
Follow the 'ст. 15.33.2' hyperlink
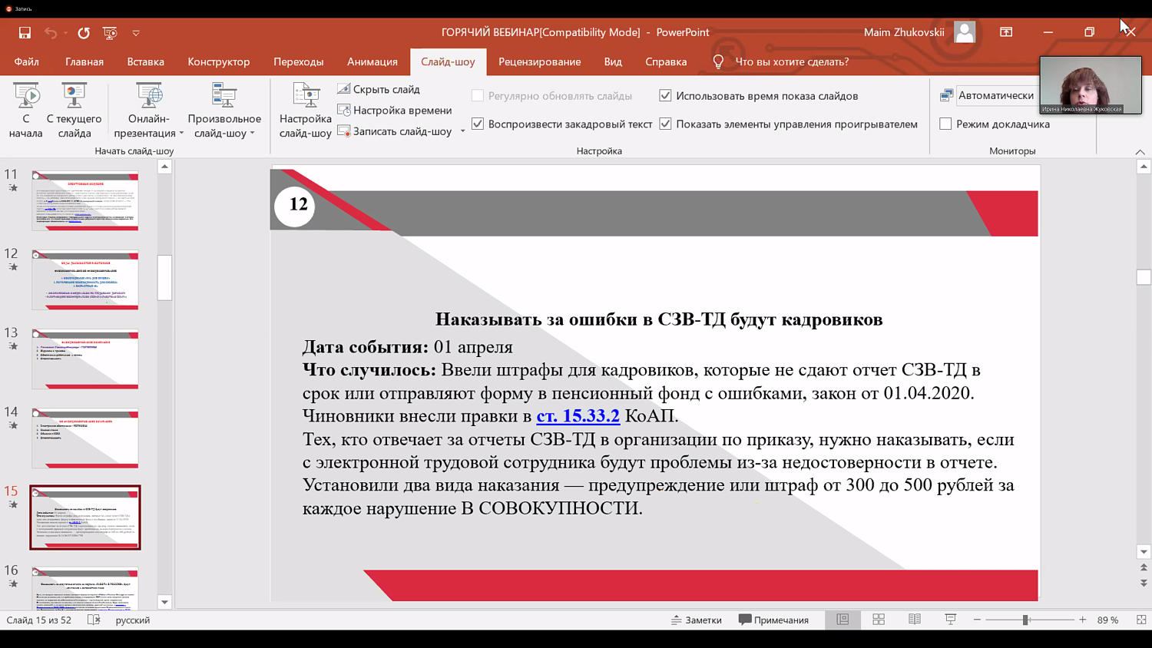(x=578, y=416)
